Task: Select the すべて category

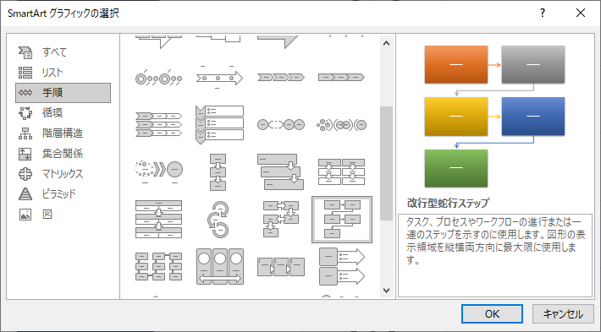Action: tap(63, 52)
